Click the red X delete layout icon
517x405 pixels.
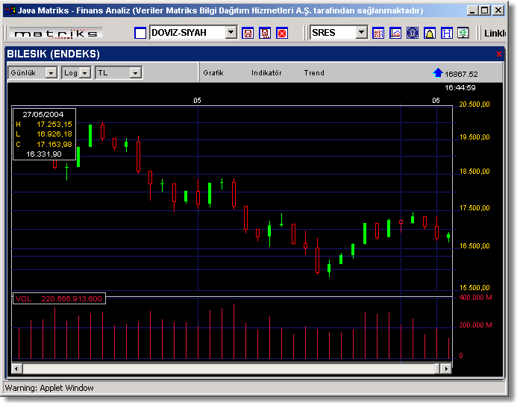coord(282,34)
